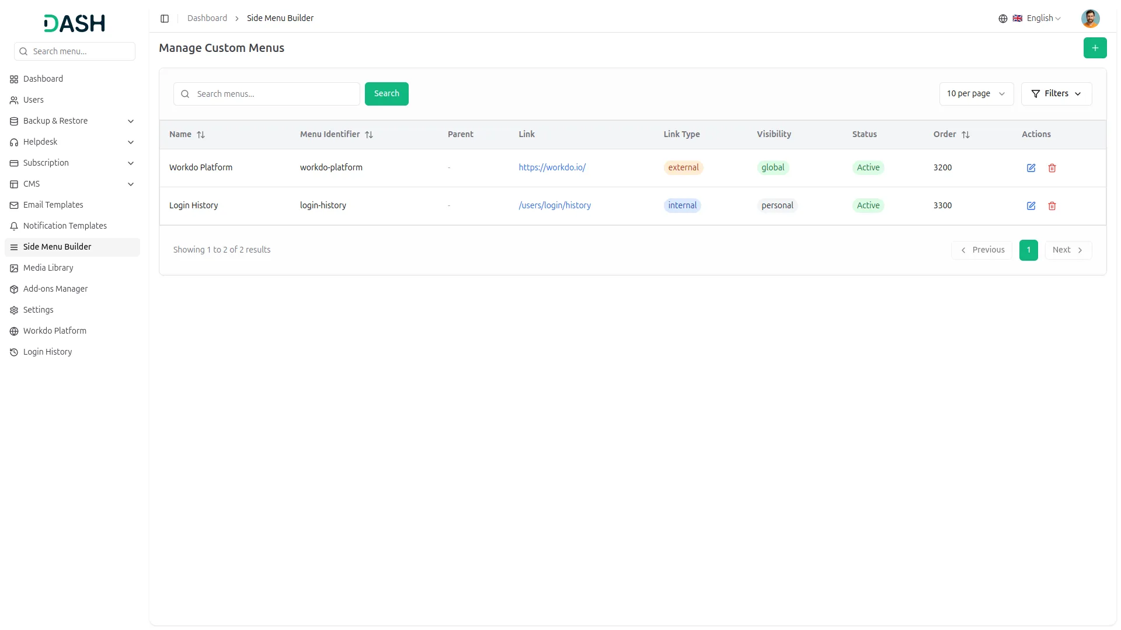Expand the Filters dropdown
Image resolution: width=1121 pixels, height=630 pixels.
pyautogui.click(x=1056, y=94)
